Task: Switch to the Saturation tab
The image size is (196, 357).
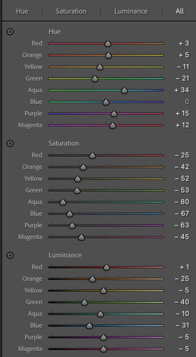Action: pyautogui.click(x=71, y=11)
